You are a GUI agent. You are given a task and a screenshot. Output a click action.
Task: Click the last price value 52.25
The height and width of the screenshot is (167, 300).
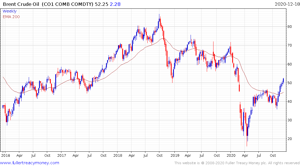tap(101, 4)
